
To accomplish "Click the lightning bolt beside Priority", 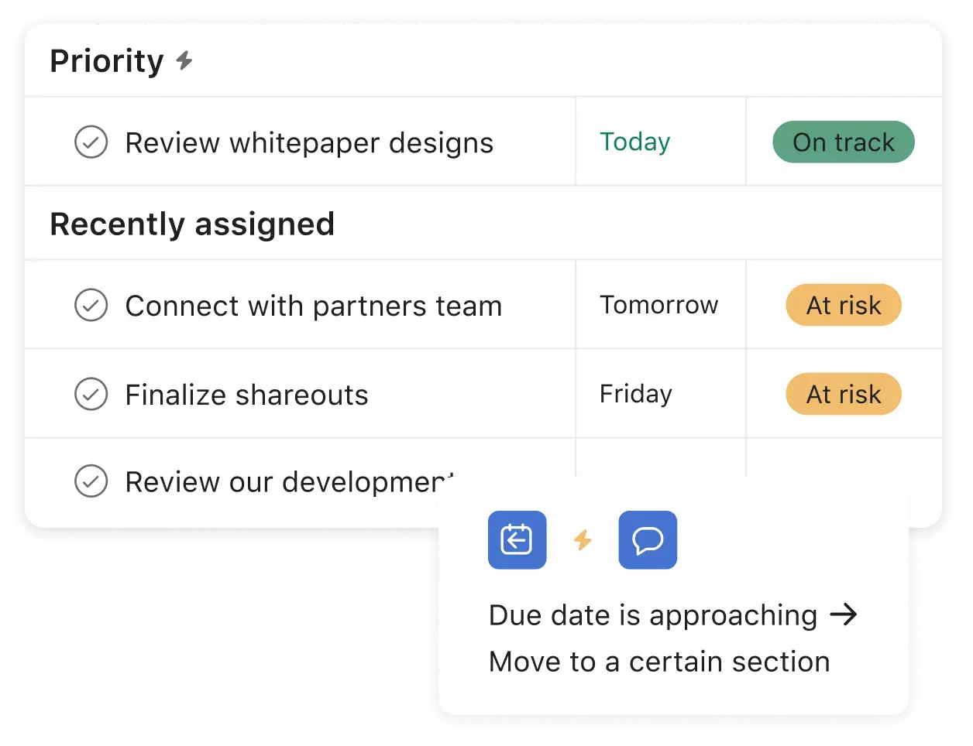I will coord(184,60).
